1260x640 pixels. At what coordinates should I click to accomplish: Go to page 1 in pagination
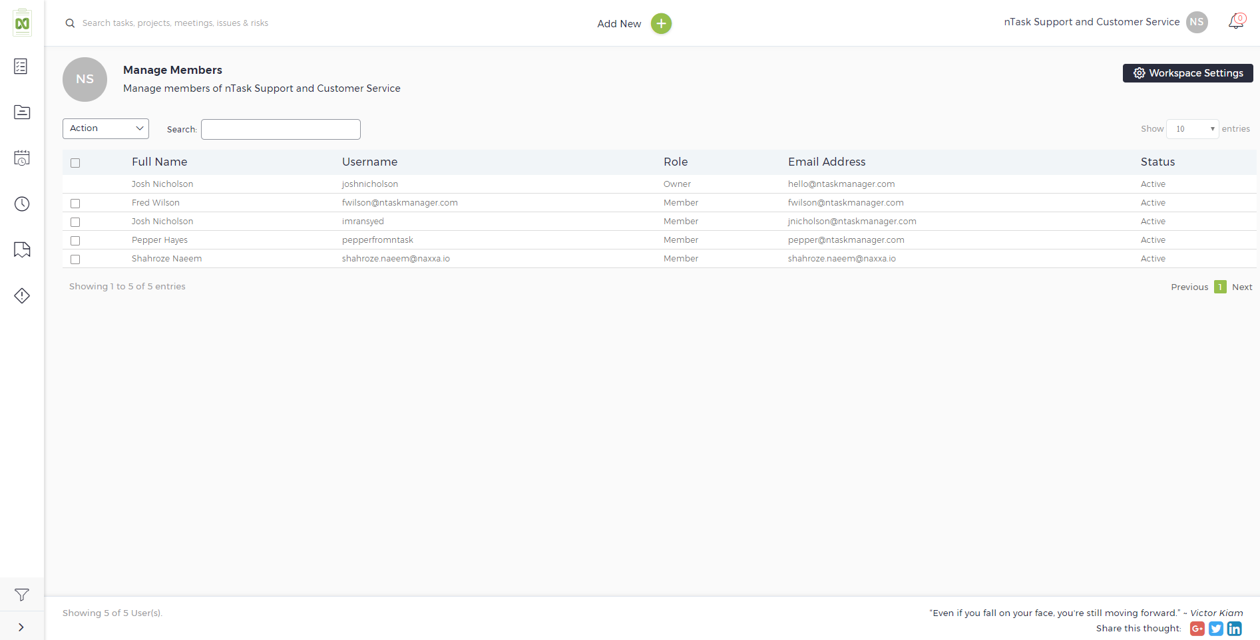tap(1220, 287)
